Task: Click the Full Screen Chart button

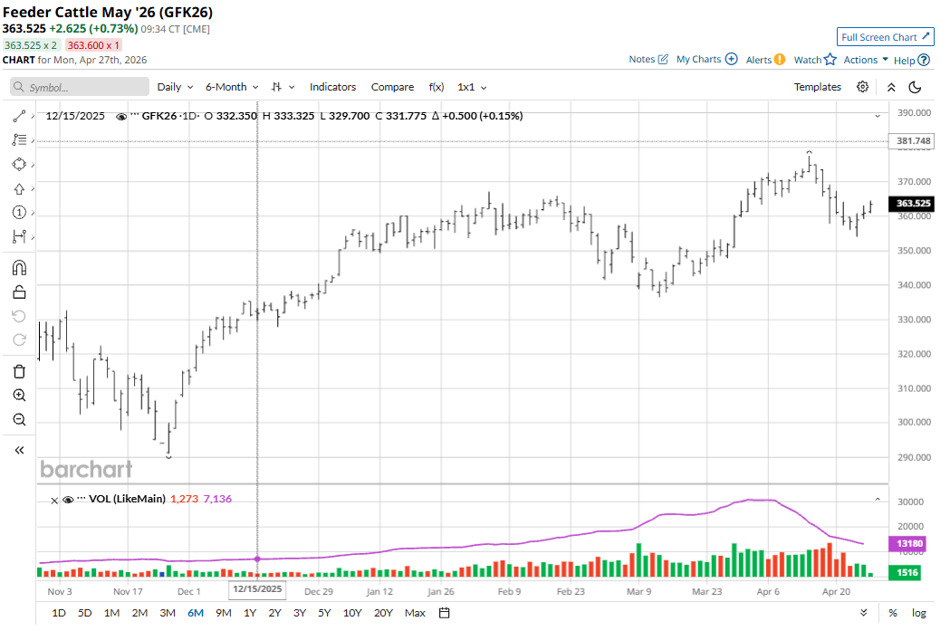Action: pyautogui.click(x=885, y=37)
